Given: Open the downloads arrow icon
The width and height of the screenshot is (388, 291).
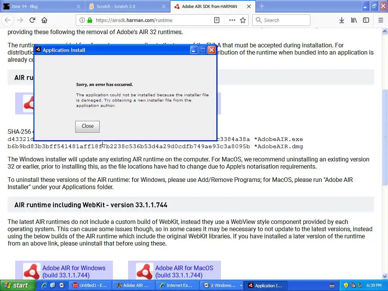Looking at the screenshot, I should (x=341, y=20).
